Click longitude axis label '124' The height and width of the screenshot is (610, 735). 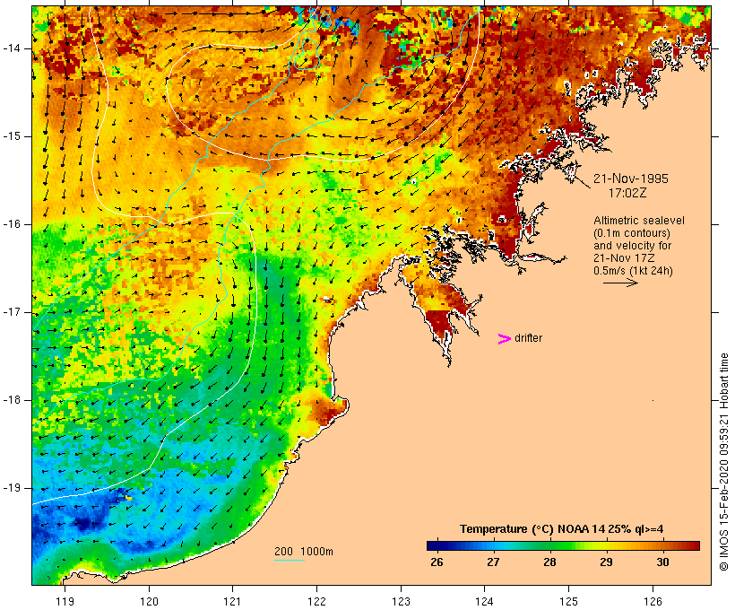[x=484, y=601]
